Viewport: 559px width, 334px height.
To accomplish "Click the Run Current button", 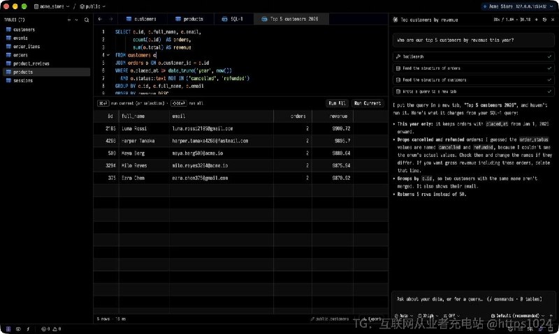I will tap(368, 103).
